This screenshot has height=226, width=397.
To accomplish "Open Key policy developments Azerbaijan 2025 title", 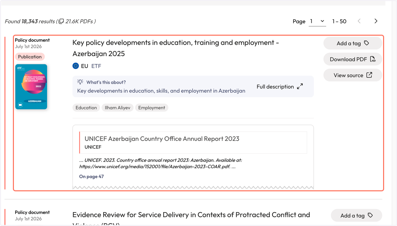I will [176, 48].
